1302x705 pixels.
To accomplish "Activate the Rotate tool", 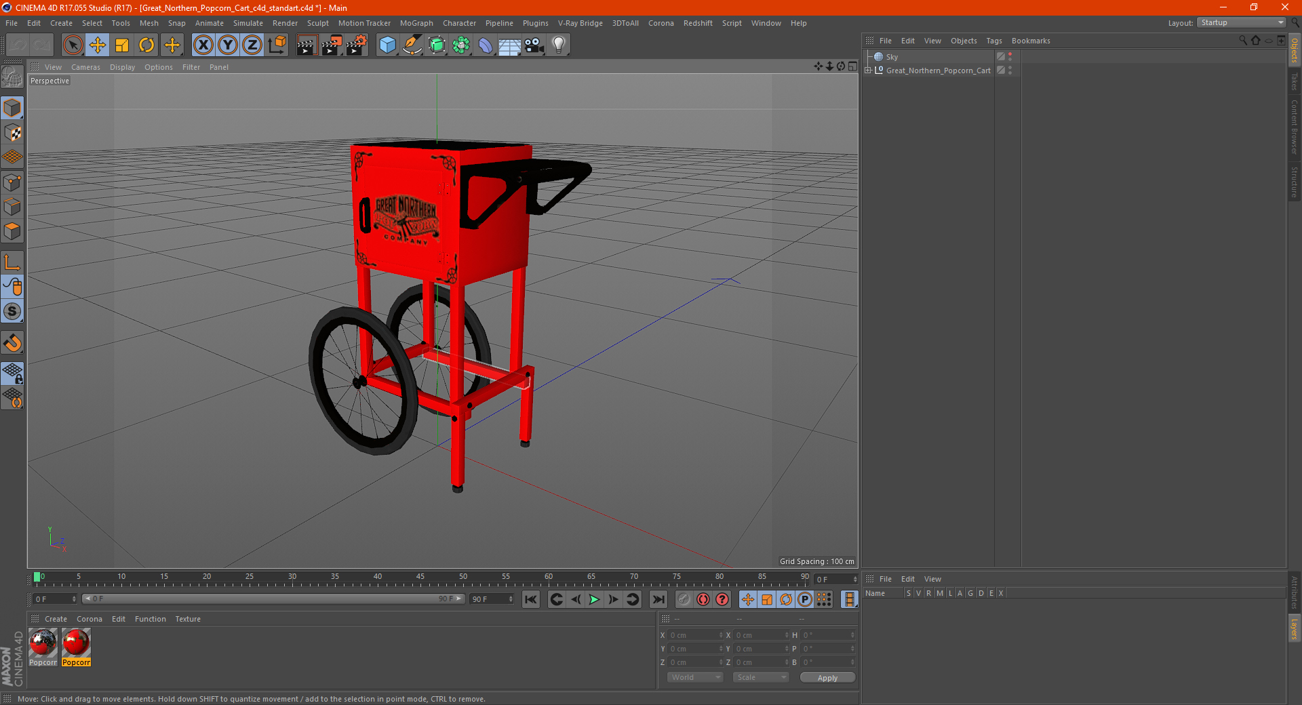I will click(x=146, y=45).
